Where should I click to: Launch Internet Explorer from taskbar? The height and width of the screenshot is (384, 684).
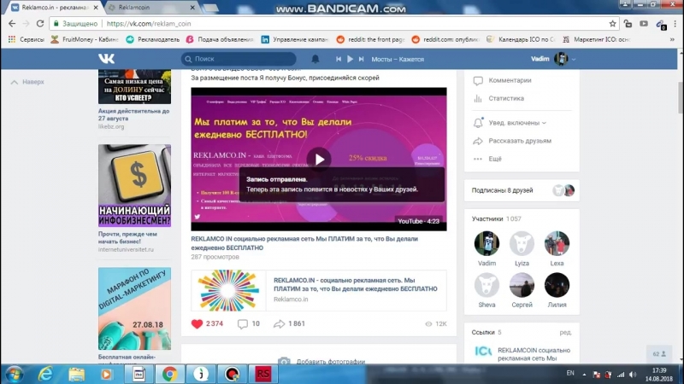pos(45,374)
